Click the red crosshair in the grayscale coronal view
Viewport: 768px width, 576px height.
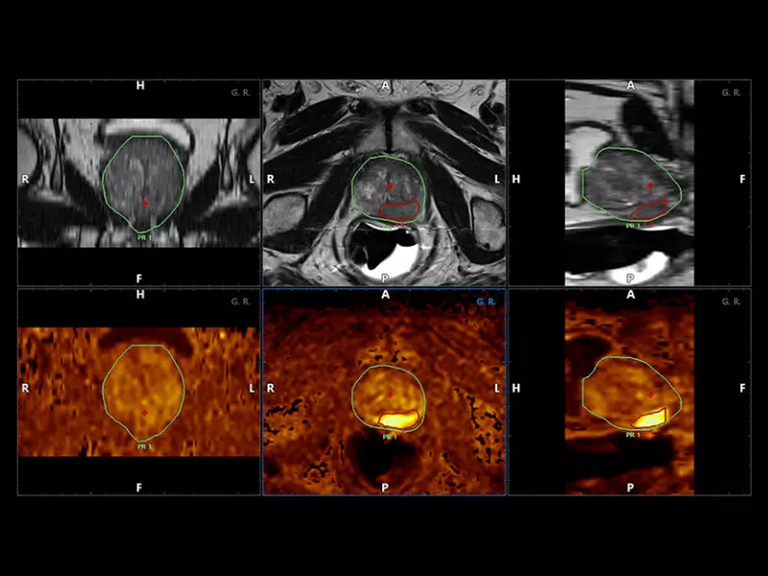point(145,204)
